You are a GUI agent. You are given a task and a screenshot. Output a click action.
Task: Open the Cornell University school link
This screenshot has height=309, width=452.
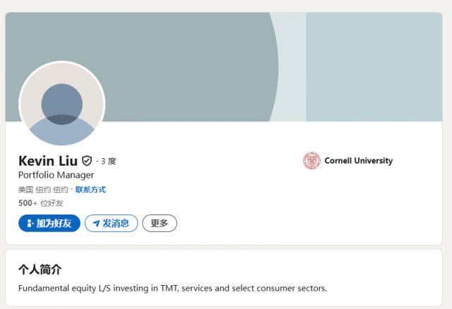pyautogui.click(x=358, y=161)
